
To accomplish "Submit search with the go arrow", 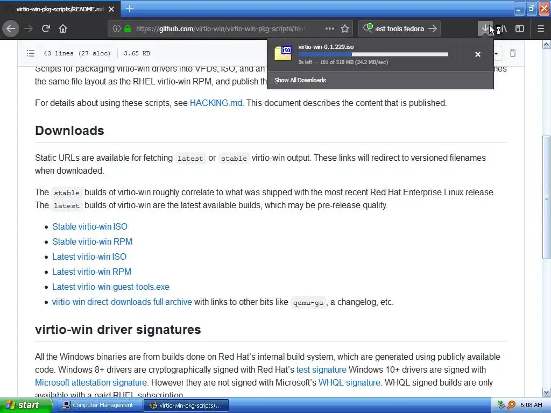I will [433, 29].
